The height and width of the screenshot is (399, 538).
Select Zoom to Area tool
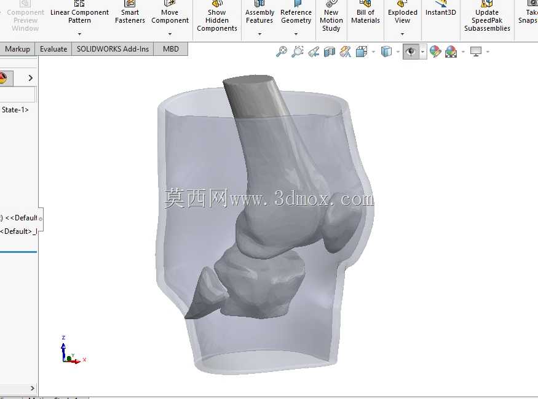pyautogui.click(x=298, y=52)
